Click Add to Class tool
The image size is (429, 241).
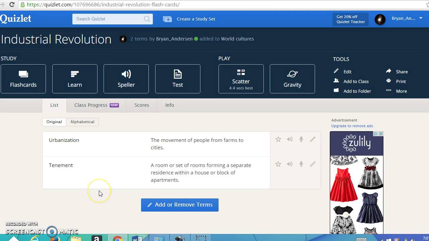click(356, 81)
